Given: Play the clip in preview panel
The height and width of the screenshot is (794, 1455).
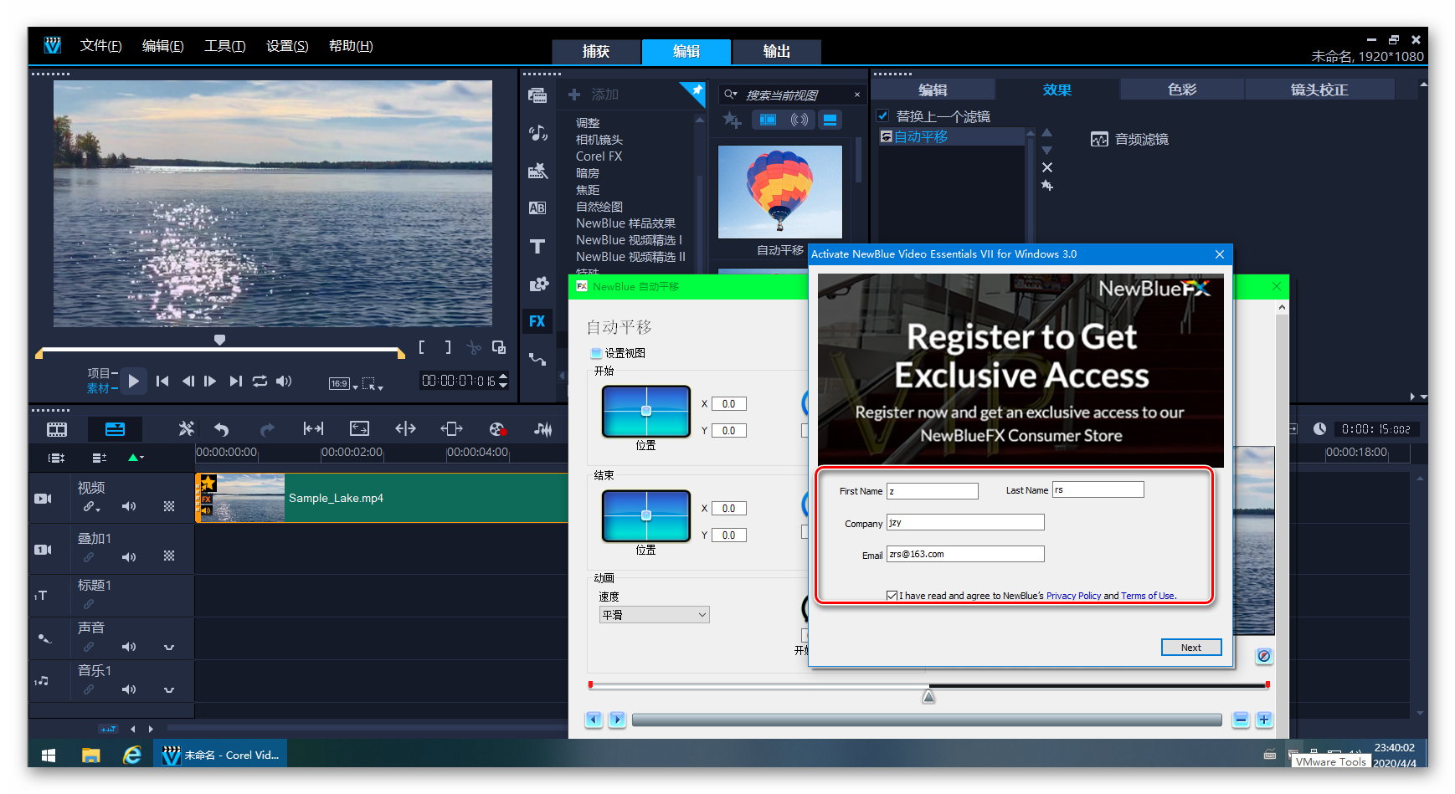Looking at the screenshot, I should [134, 382].
